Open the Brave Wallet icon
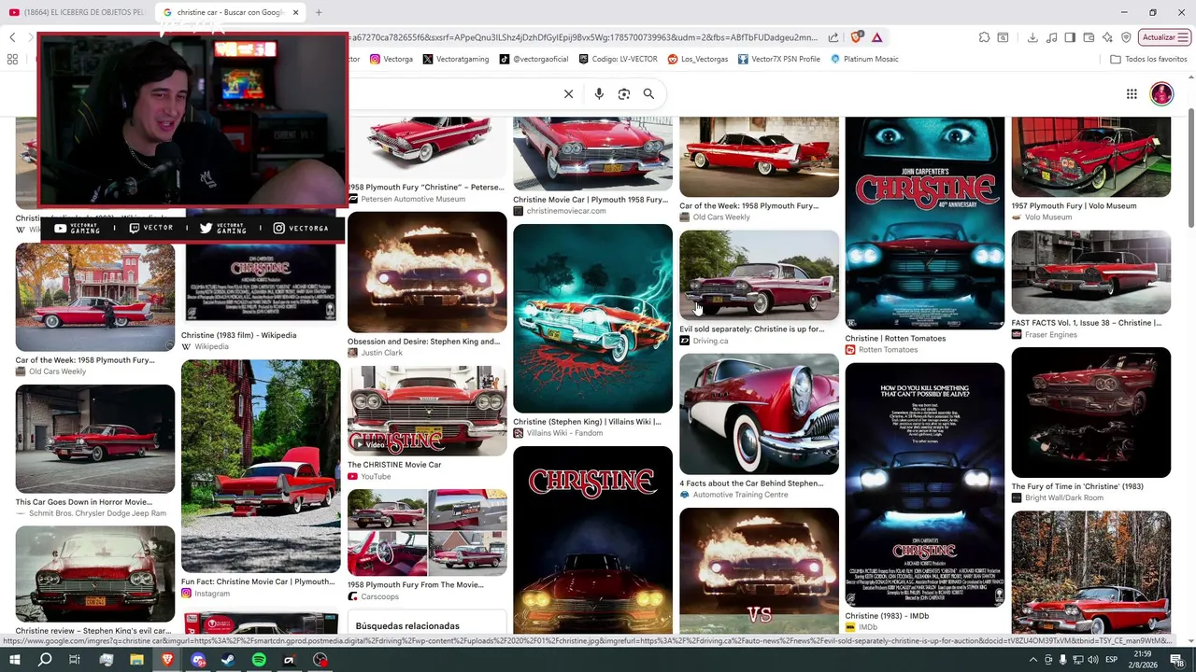This screenshot has width=1196, height=672. pos(1089,37)
